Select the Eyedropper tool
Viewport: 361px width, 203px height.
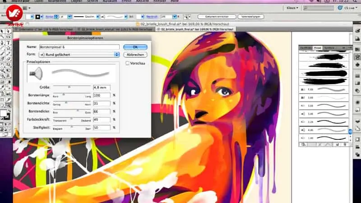[x=2, y=88]
